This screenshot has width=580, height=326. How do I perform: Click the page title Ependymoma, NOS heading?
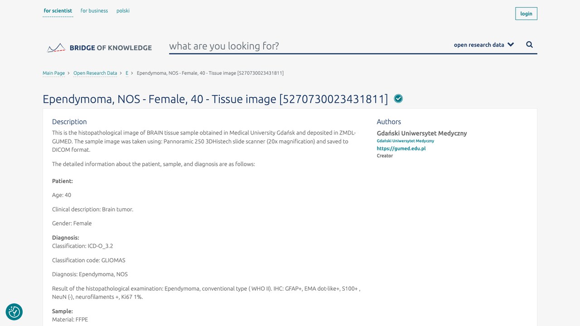pyautogui.click(x=215, y=99)
